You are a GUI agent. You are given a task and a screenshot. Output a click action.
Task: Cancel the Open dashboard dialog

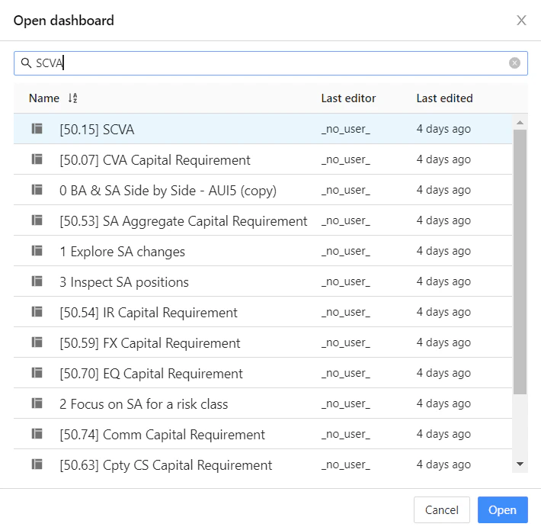tap(442, 509)
